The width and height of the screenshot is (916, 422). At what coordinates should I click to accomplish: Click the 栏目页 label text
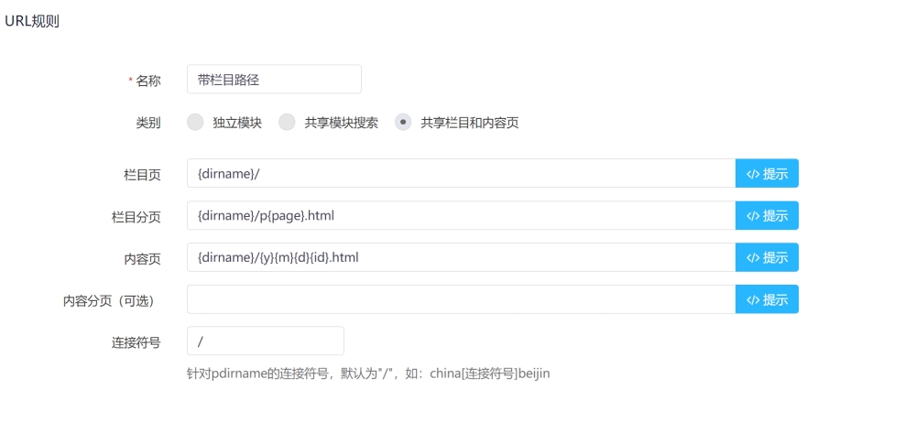coord(142,175)
